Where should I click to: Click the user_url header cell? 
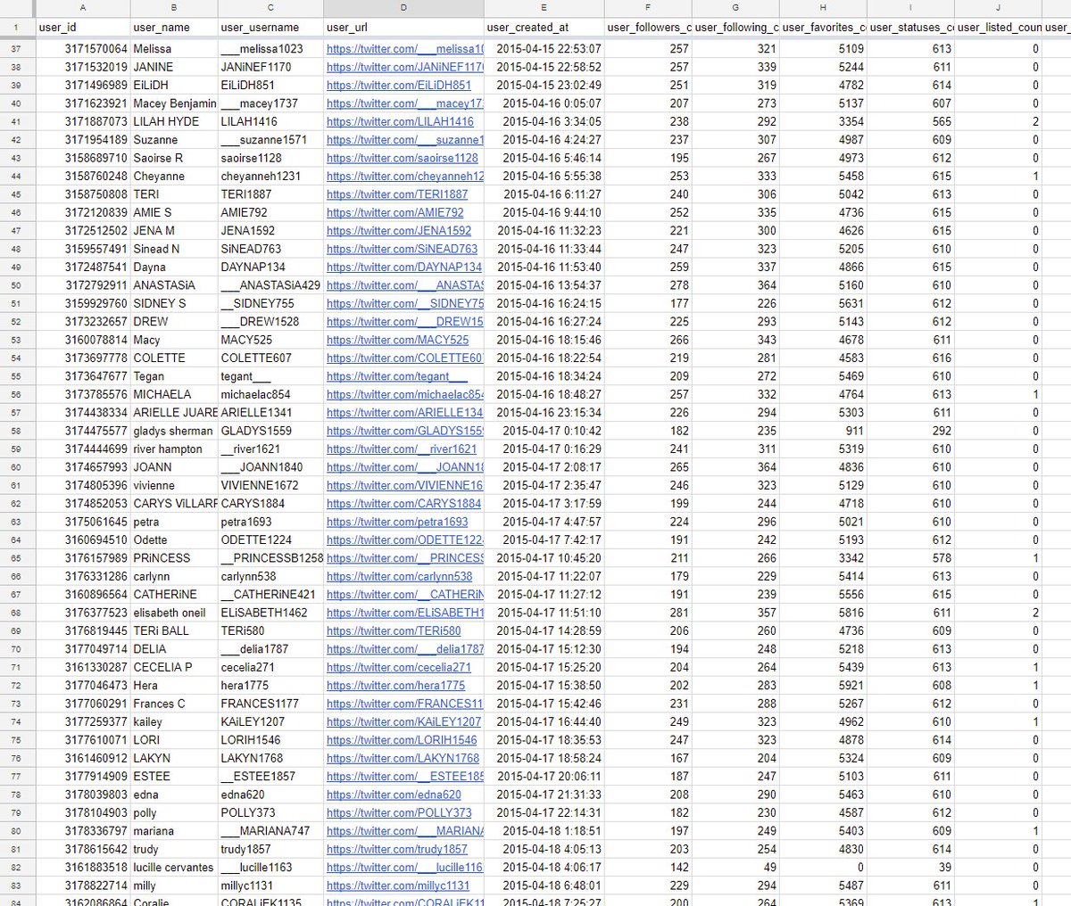click(x=404, y=28)
